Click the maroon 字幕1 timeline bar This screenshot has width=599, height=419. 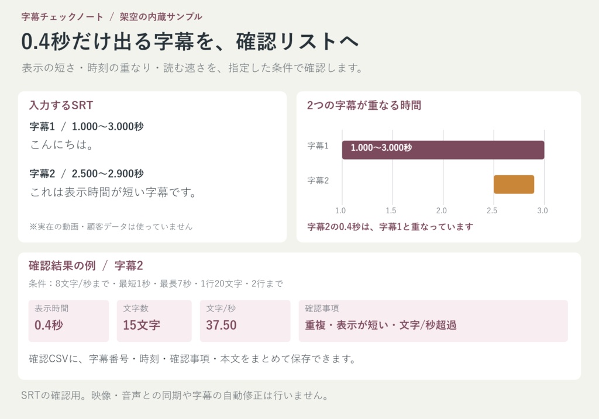point(443,150)
